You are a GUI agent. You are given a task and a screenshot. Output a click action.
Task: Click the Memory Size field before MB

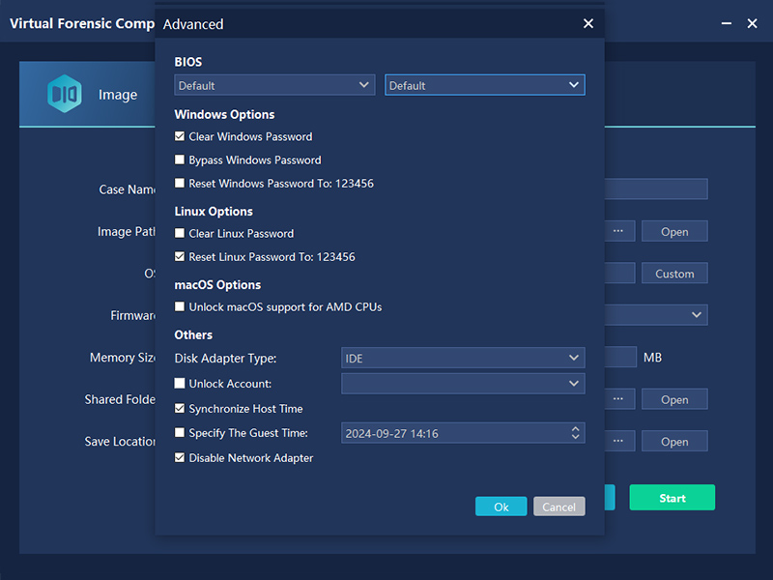[x=620, y=357]
